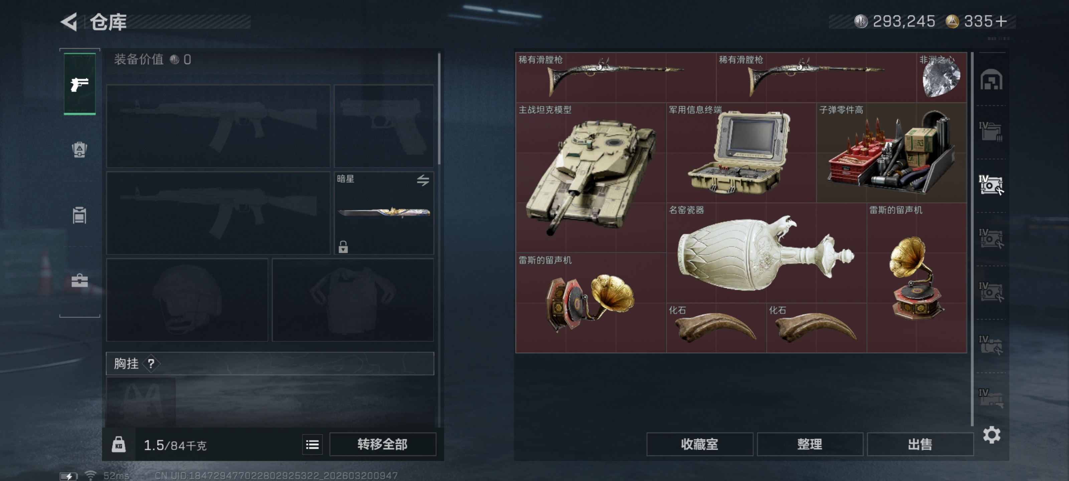Click the swap arrows on 暗星 knife slot

(x=423, y=180)
